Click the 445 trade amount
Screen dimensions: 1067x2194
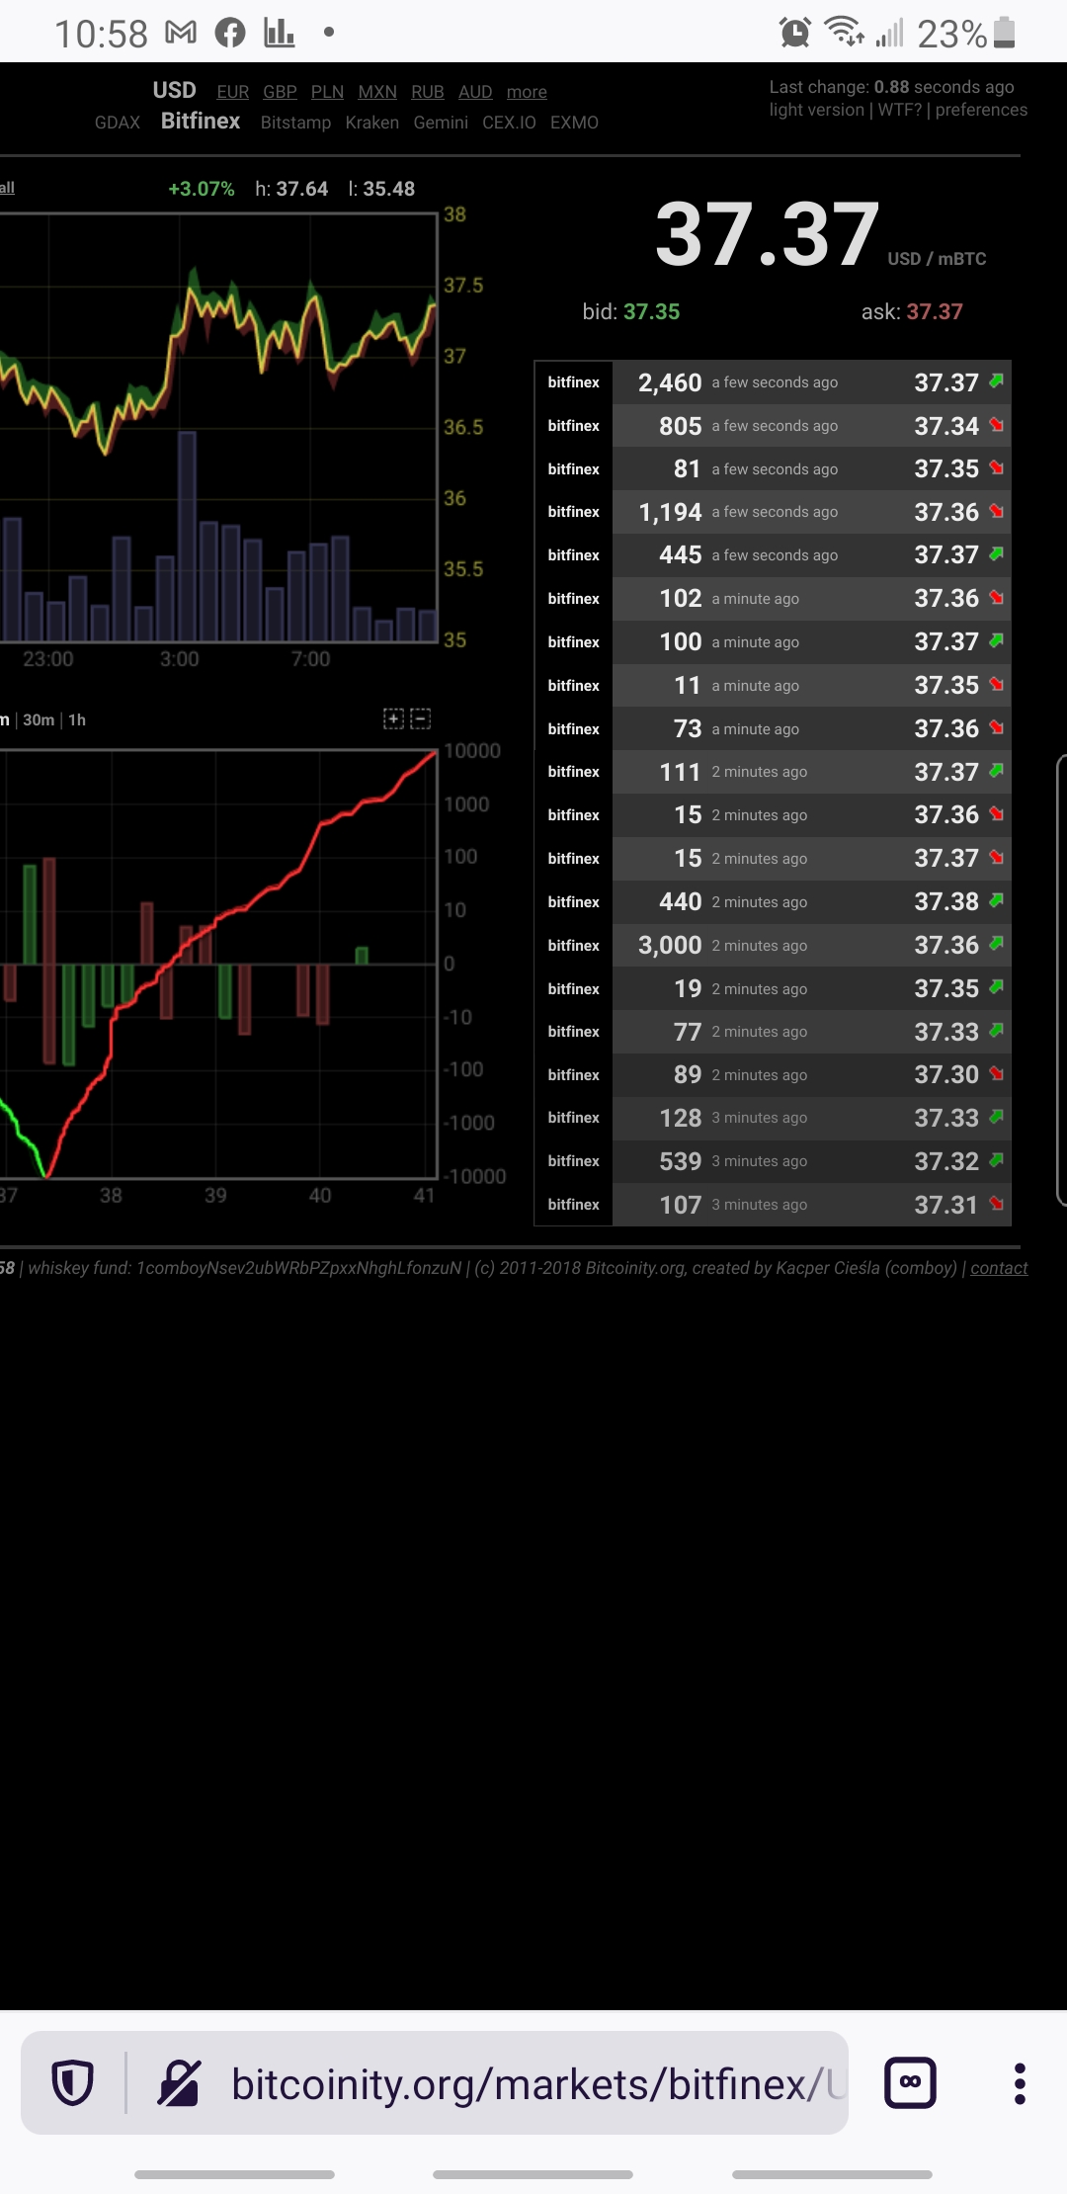point(681,554)
